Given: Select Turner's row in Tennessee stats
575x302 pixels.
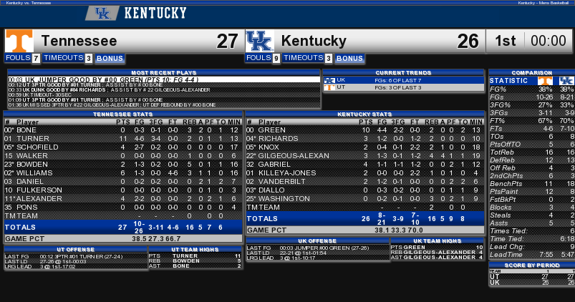Looking at the screenshot, I should coord(123,138).
